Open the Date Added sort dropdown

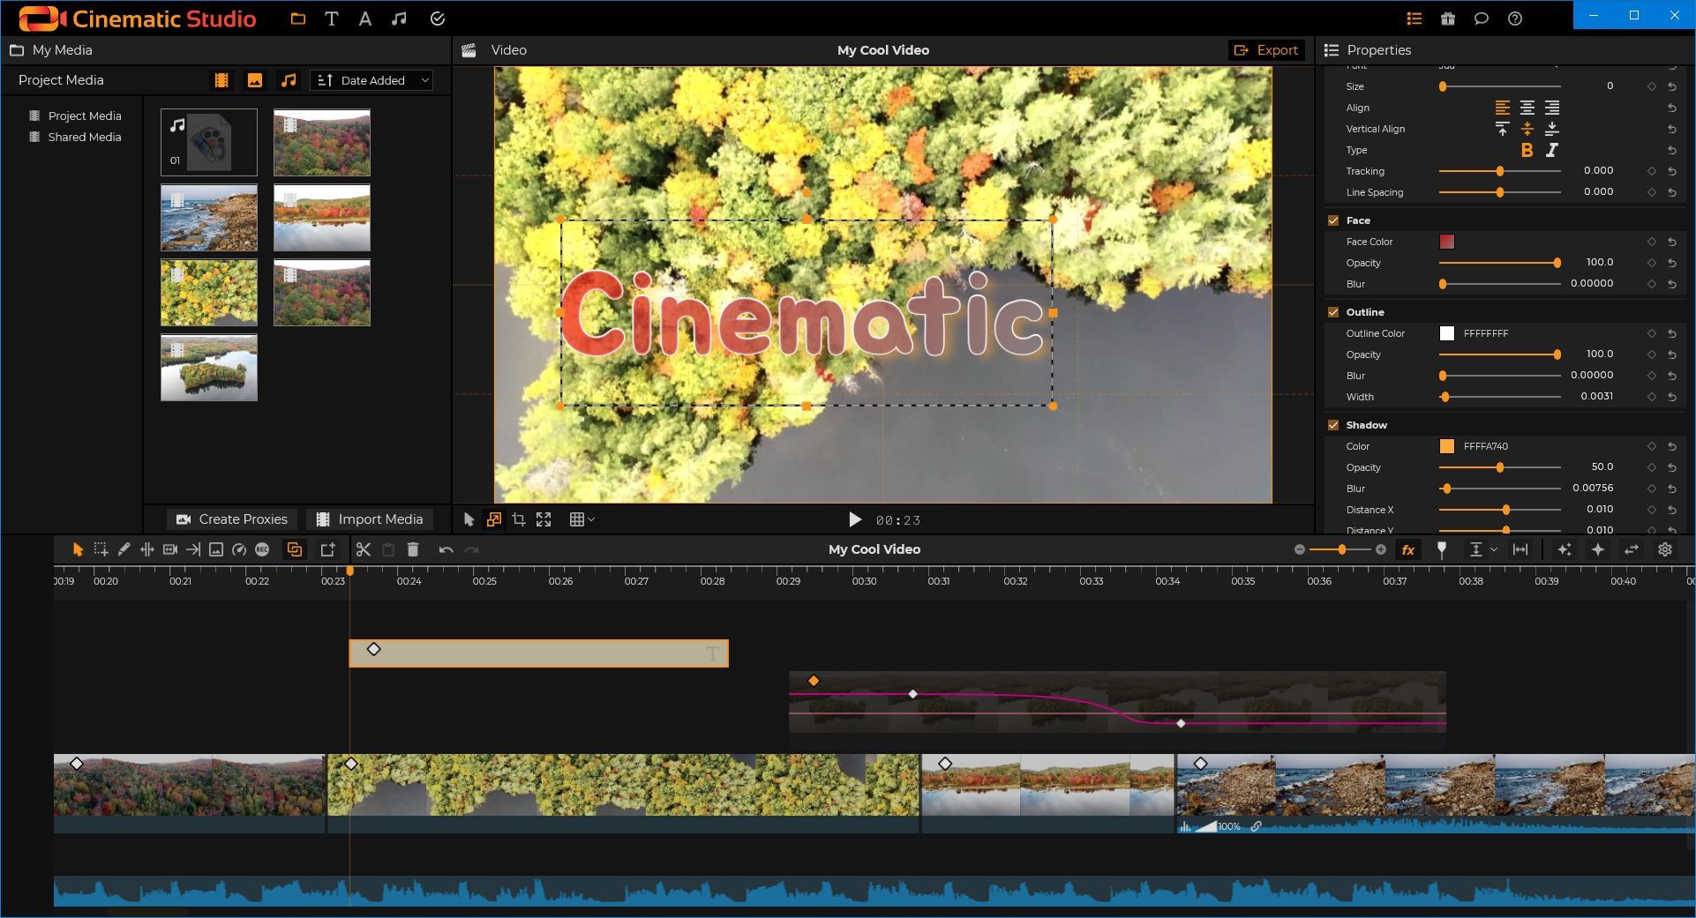(372, 80)
